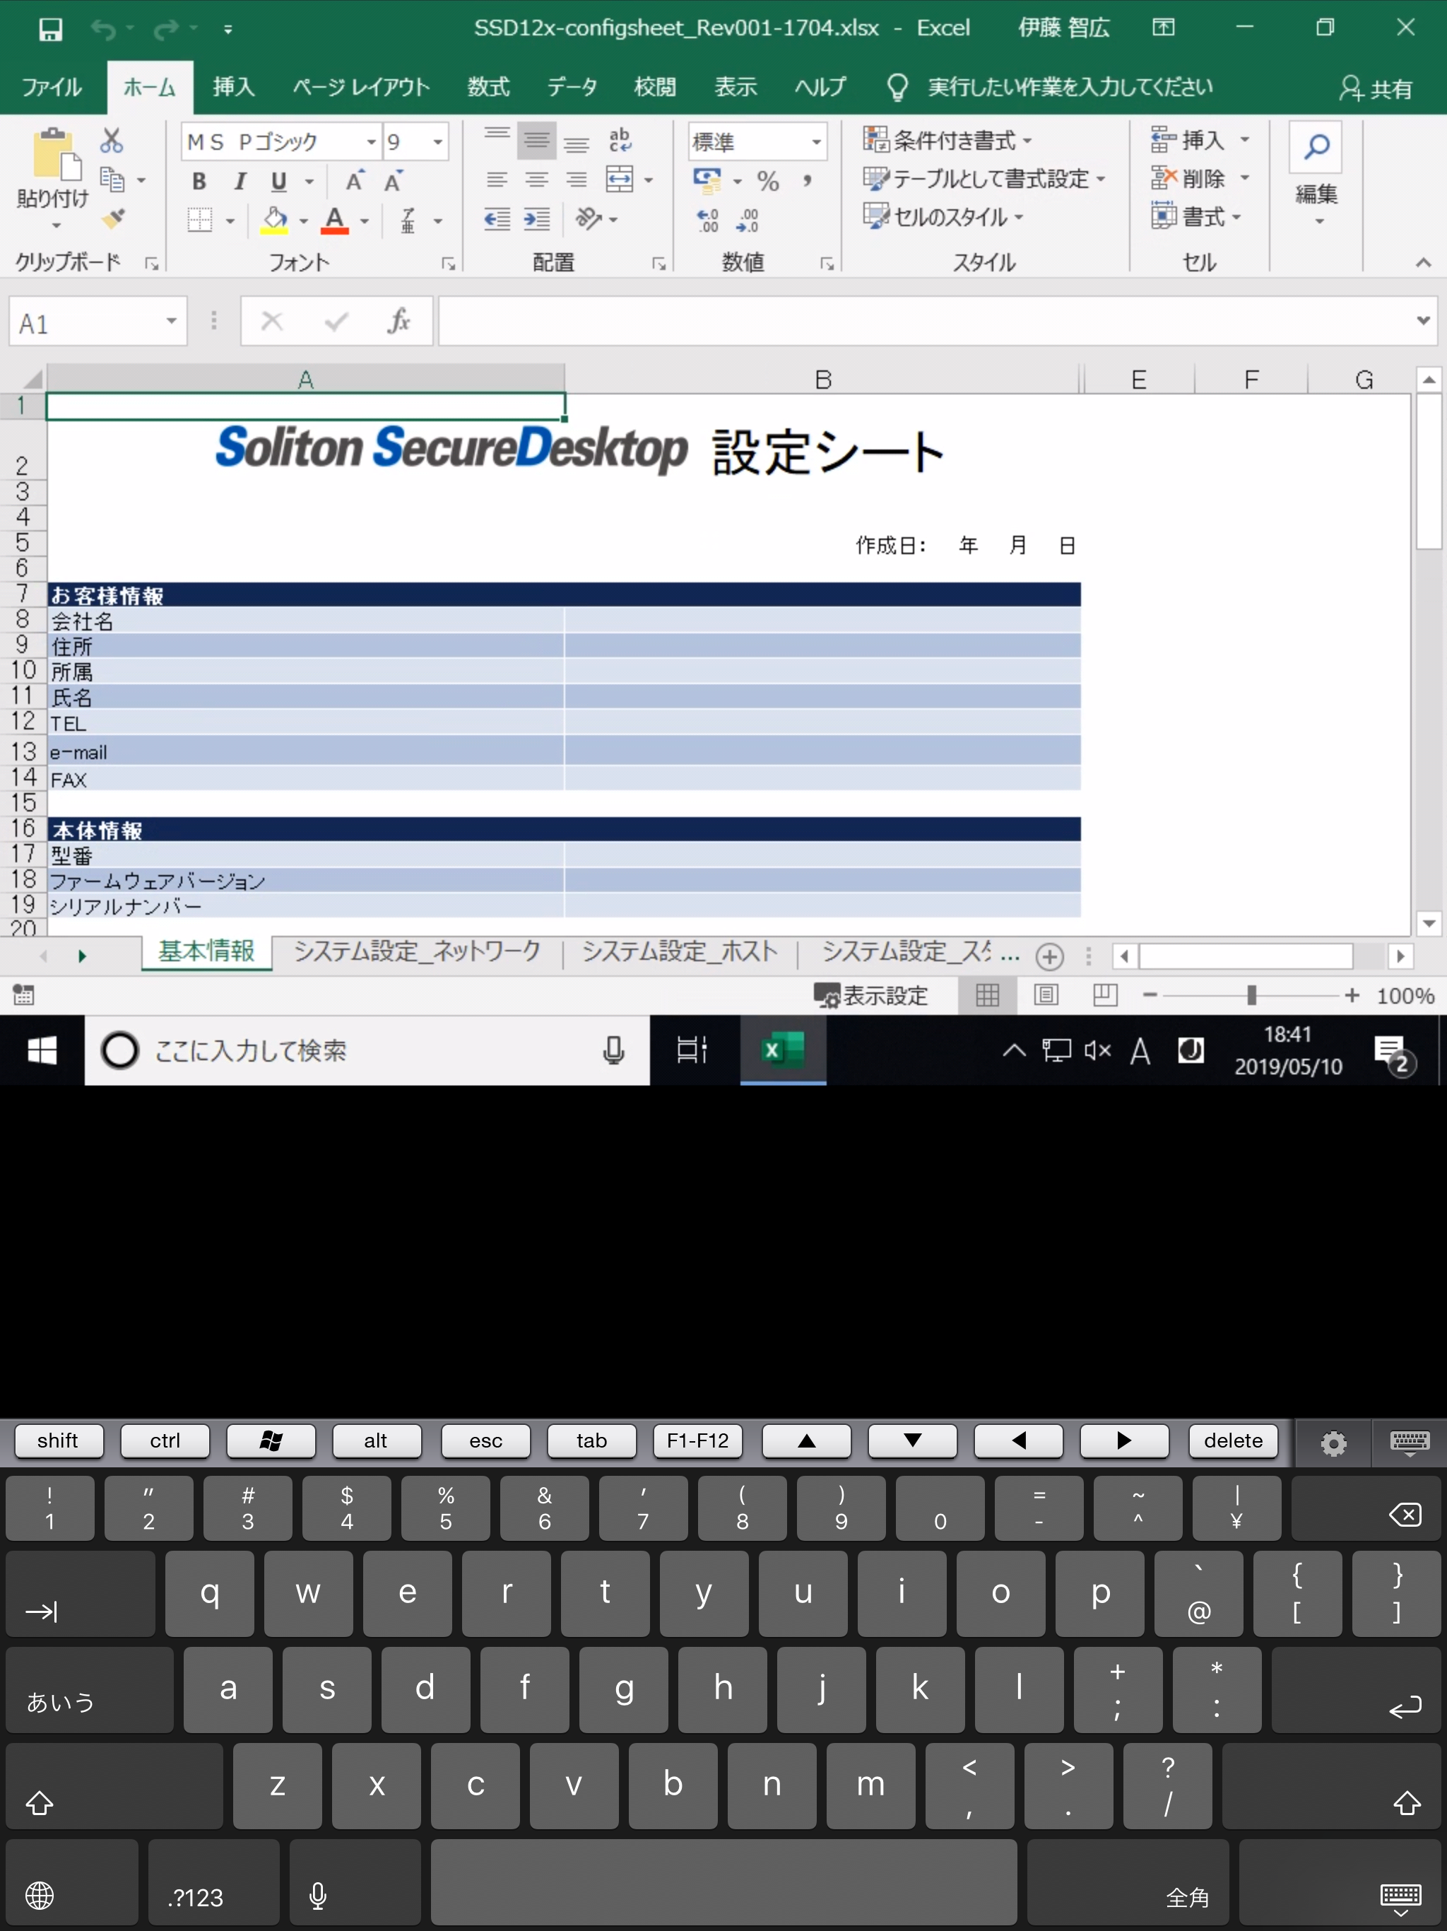Image resolution: width=1447 pixels, height=1931 pixels.
Task: Click the あいう input mode key
Action: coord(89,1689)
